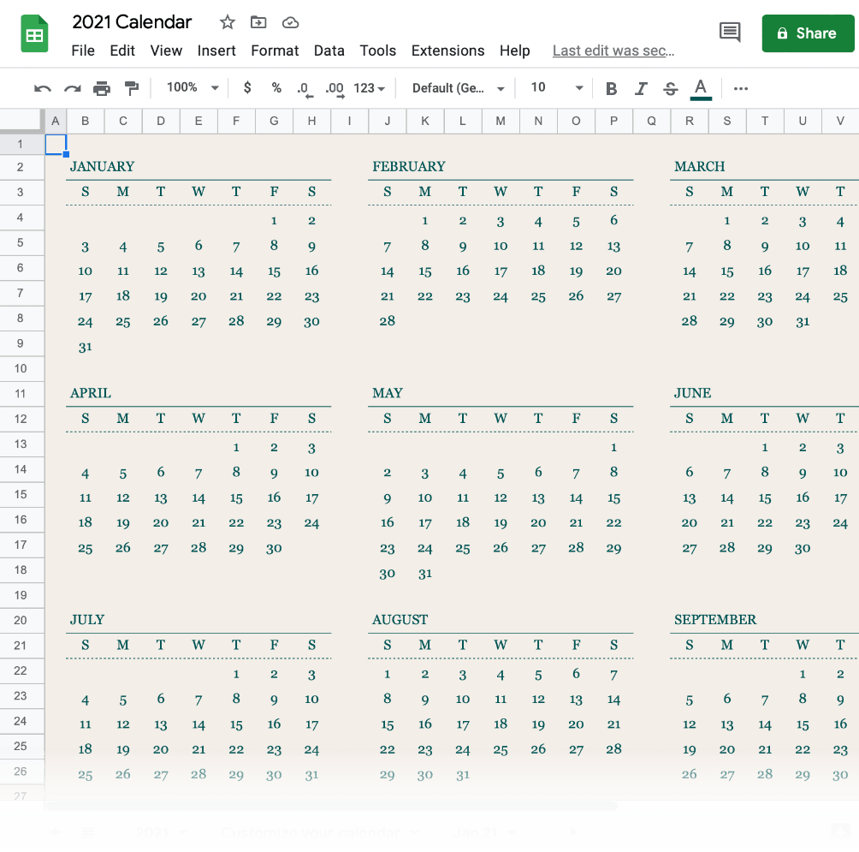Select the Paint format tool
The width and height of the screenshot is (859, 852).
click(x=130, y=87)
